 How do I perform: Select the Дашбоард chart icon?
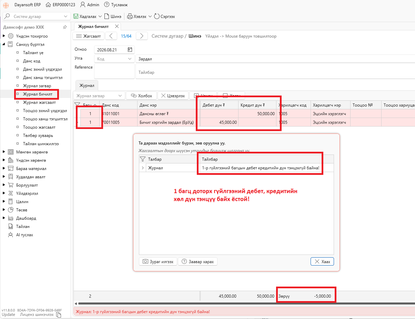[10, 218]
